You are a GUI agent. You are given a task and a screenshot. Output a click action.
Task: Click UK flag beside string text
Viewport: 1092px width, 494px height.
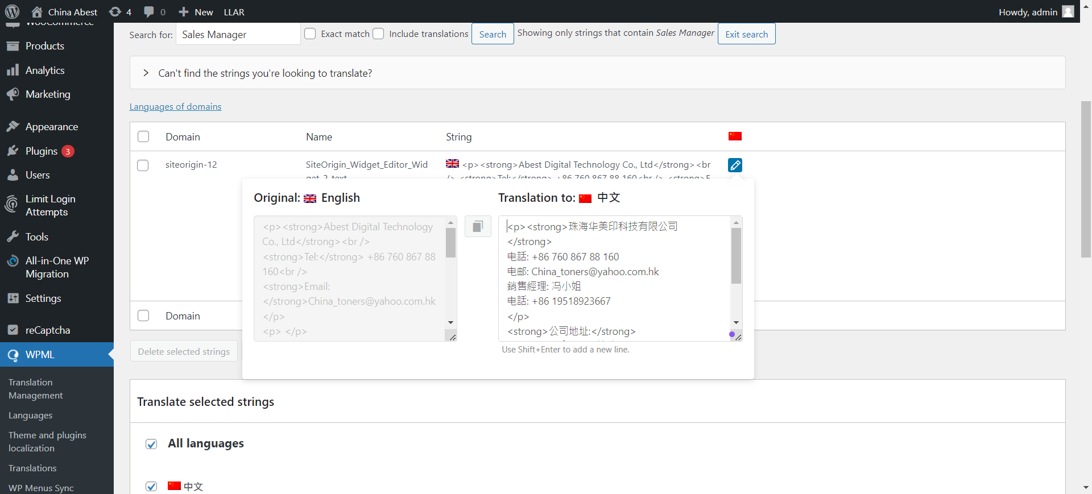[452, 164]
